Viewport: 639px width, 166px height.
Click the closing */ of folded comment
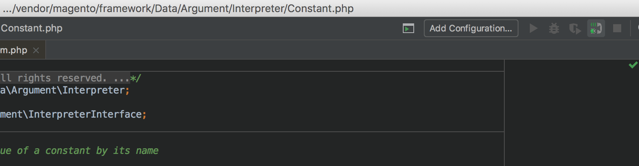click(x=135, y=78)
